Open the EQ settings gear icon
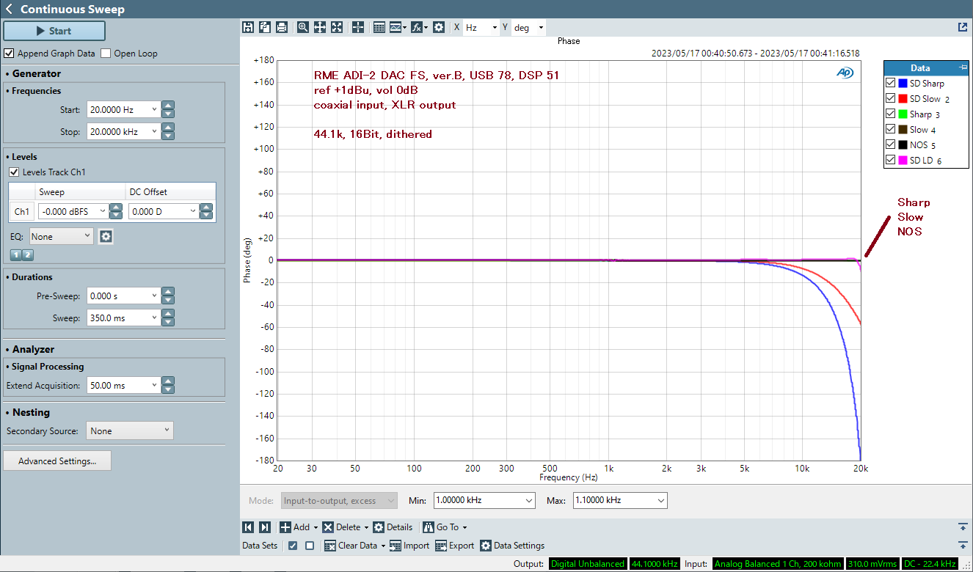 pos(106,237)
